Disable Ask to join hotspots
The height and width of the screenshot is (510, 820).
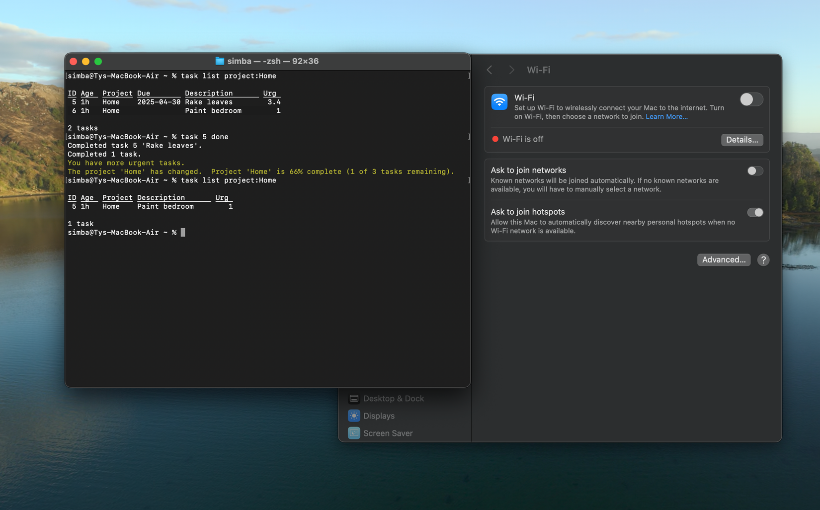755,212
